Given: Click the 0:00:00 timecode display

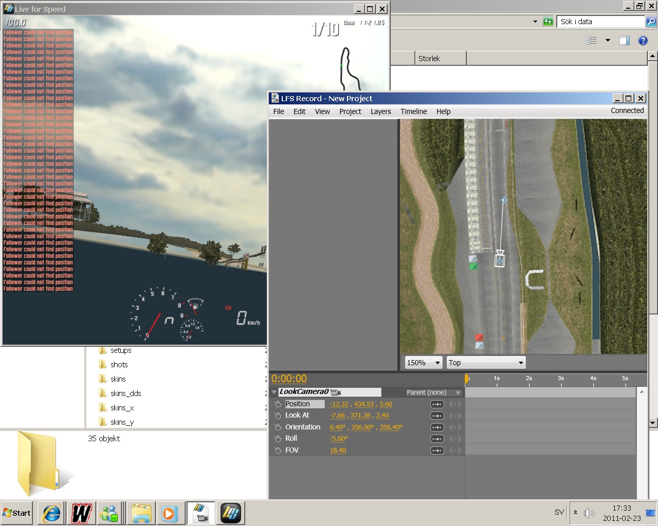Looking at the screenshot, I should point(289,379).
